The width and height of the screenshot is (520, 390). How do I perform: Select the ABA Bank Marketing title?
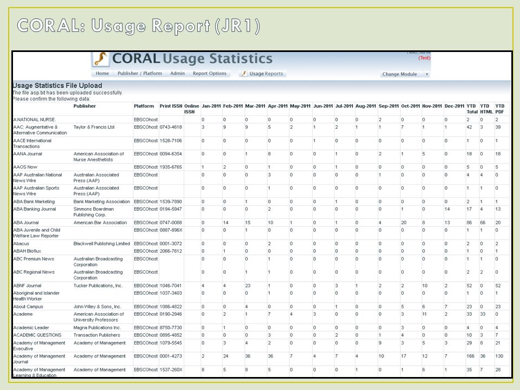pyautogui.click(x=34, y=201)
